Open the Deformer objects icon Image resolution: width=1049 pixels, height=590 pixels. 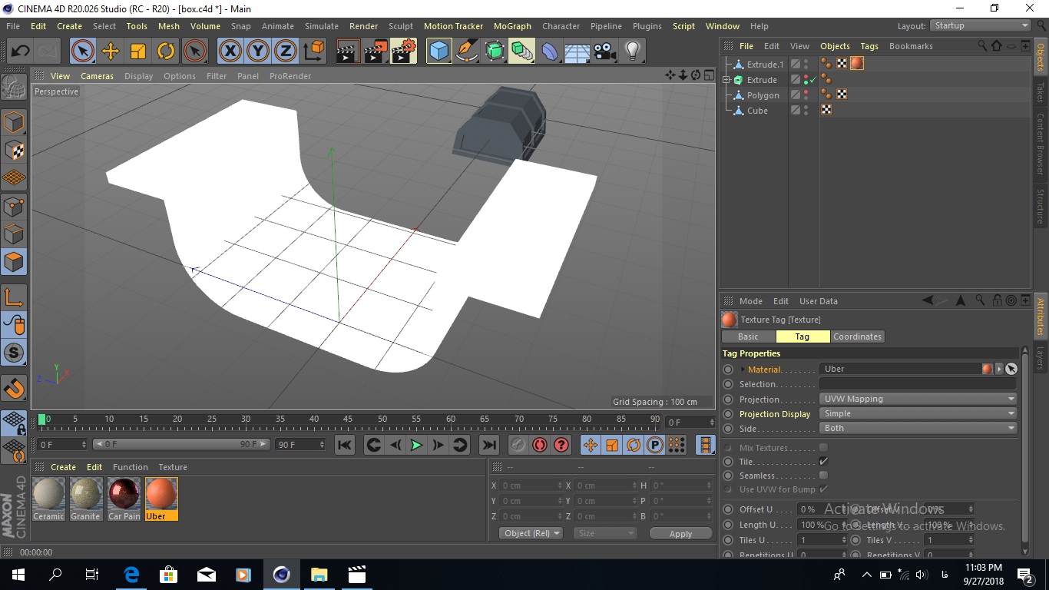[550, 51]
